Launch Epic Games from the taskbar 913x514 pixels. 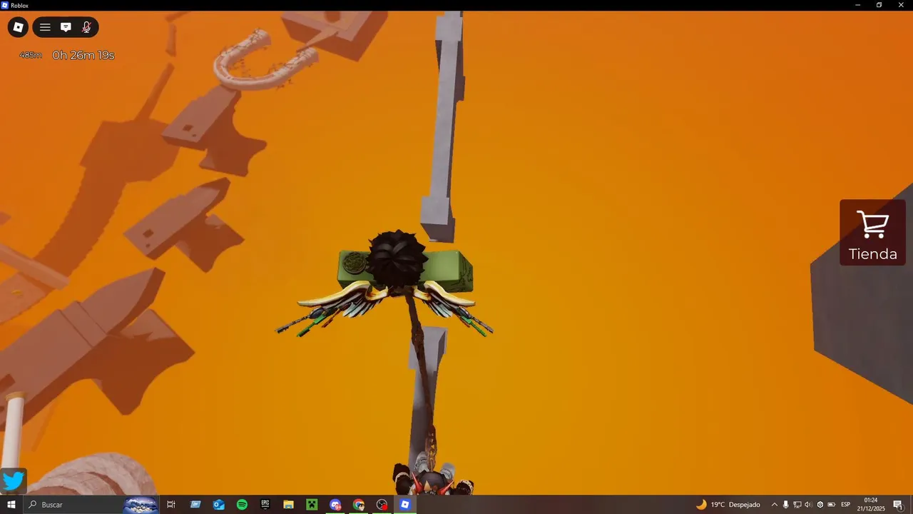[x=265, y=505]
